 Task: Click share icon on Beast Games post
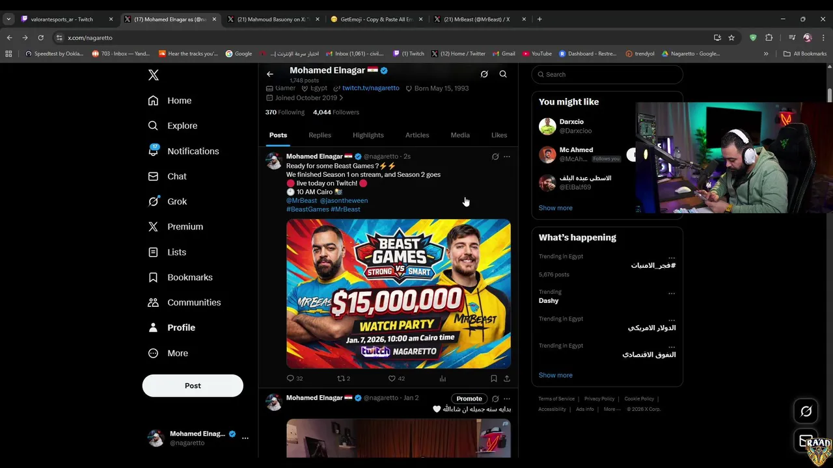click(507, 378)
